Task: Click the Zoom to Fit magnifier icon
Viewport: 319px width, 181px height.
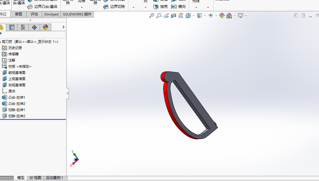Action: (152, 16)
